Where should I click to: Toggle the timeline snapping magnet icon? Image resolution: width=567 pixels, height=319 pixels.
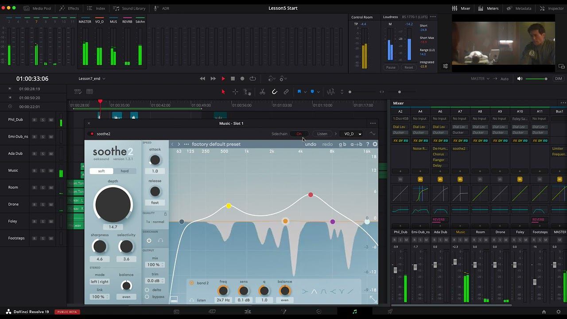coord(275,92)
